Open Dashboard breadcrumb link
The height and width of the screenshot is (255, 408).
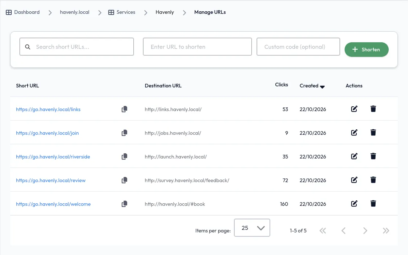click(x=27, y=12)
